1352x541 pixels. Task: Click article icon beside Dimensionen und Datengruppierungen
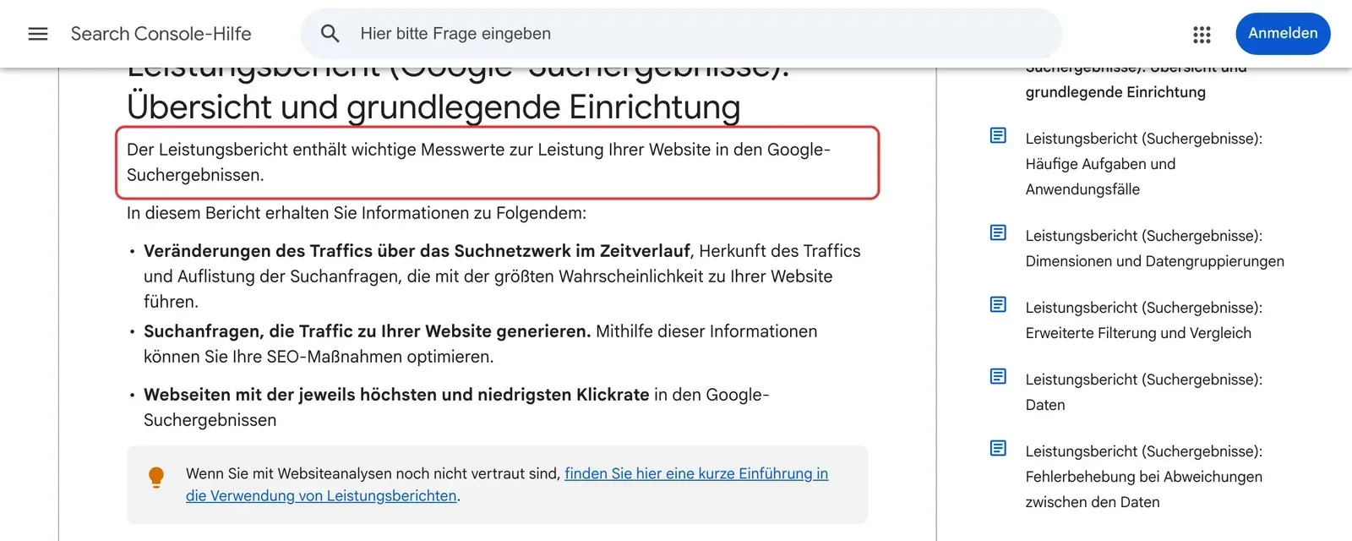tap(998, 232)
